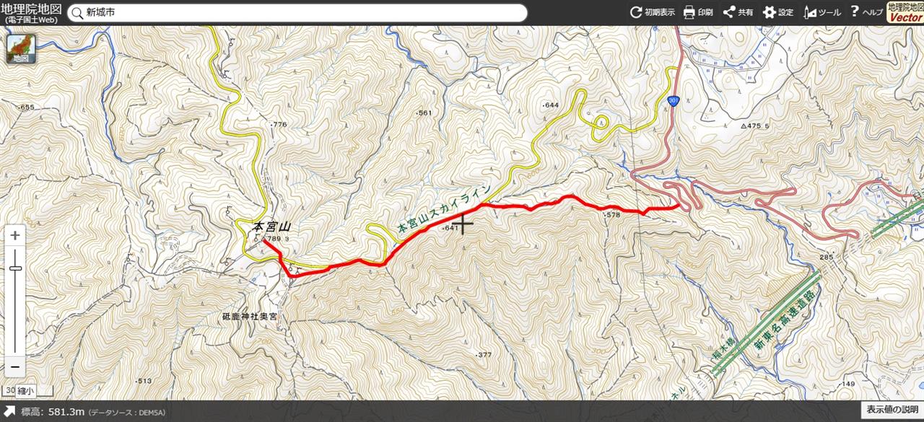Click the center crosshair marker
The width and height of the screenshot is (924, 422).
click(462, 224)
